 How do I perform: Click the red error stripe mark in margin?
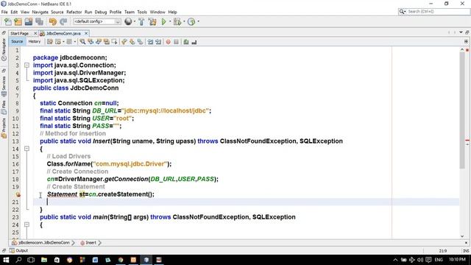tap(467, 141)
